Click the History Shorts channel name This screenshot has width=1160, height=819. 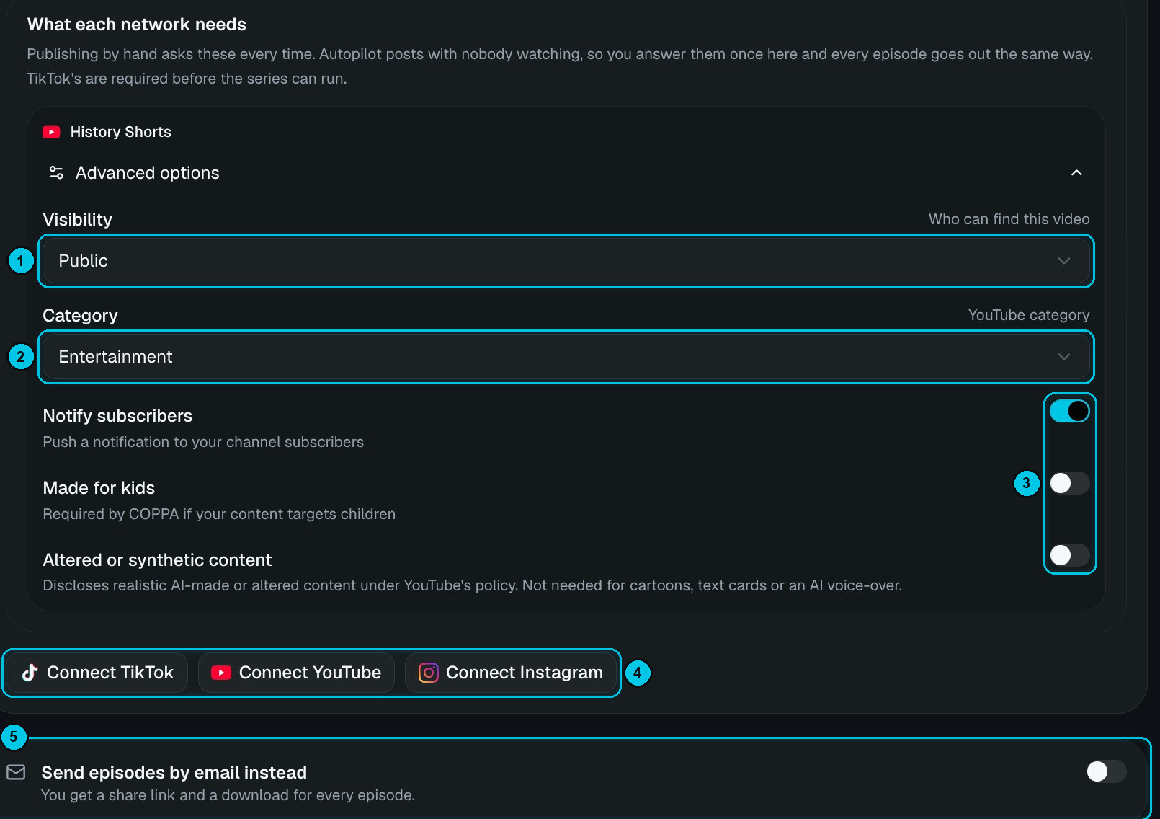121,132
